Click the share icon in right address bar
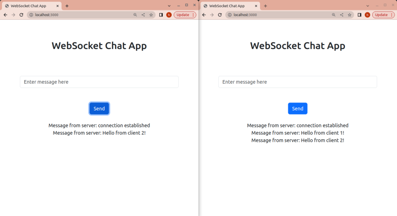Screen dimensions: 397x216 point(341,15)
